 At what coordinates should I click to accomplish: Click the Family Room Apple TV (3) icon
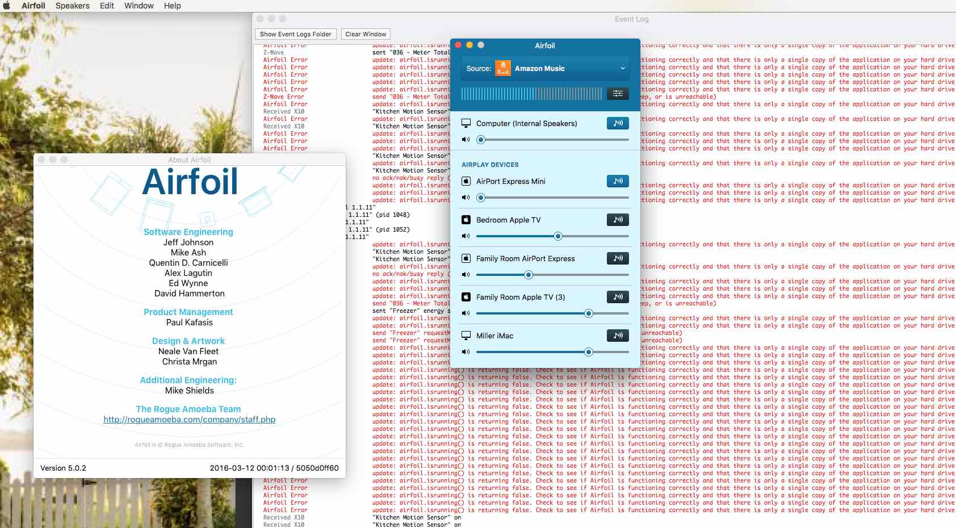466,297
